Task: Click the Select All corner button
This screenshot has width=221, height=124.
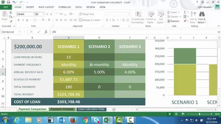Action: coord(4,38)
